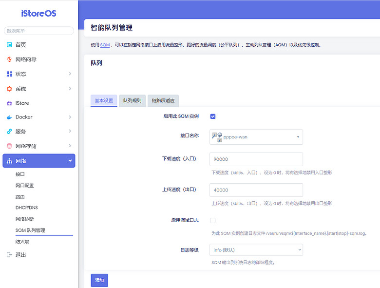Screen dimensions: 380x288
Task: Click the iStore menu label
Action: (22, 103)
